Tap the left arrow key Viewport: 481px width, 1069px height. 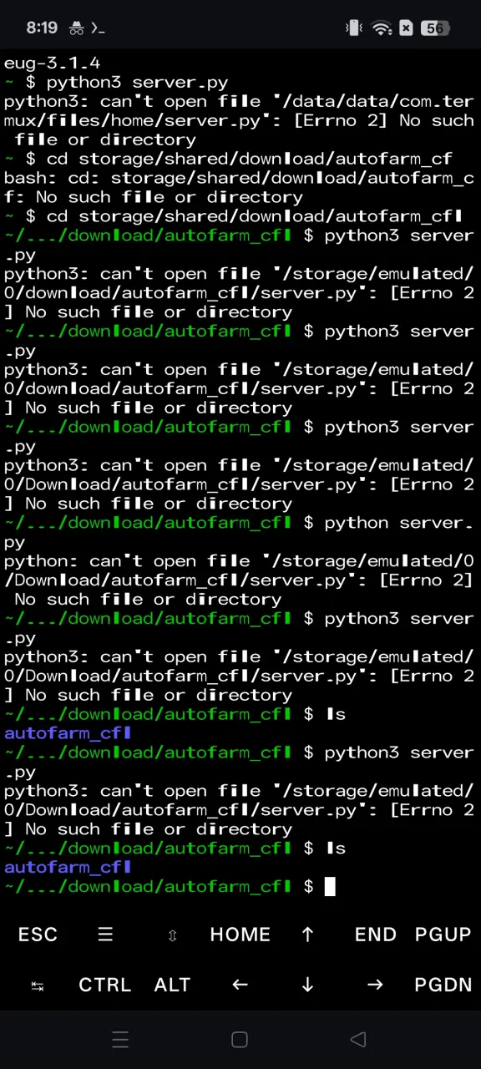tap(240, 985)
